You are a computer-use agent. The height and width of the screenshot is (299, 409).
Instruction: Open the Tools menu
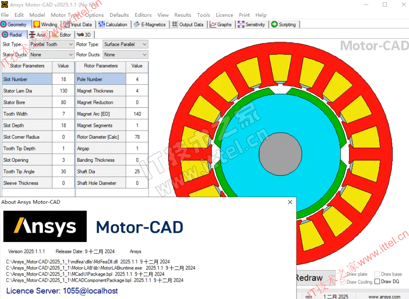pyautogui.click(x=204, y=15)
